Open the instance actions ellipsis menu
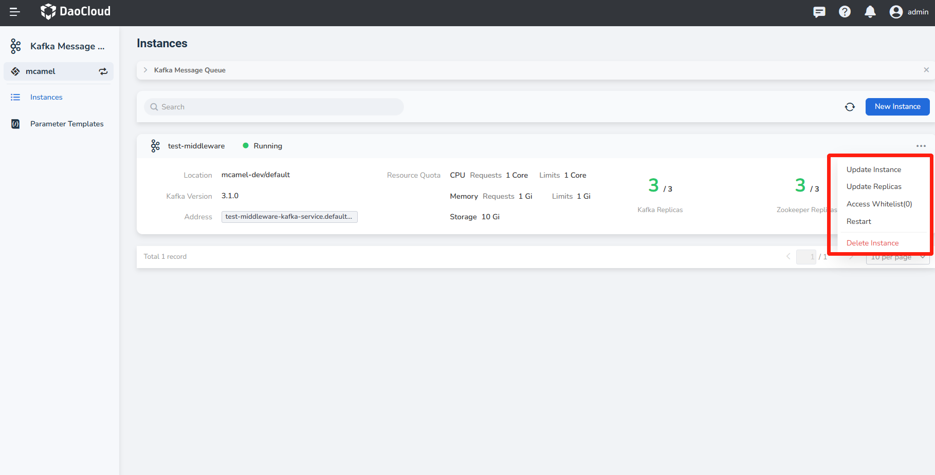This screenshot has height=475, width=935. point(921,146)
